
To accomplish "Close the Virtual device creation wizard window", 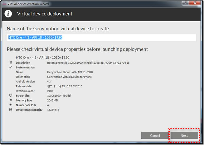I will (195, 2).
